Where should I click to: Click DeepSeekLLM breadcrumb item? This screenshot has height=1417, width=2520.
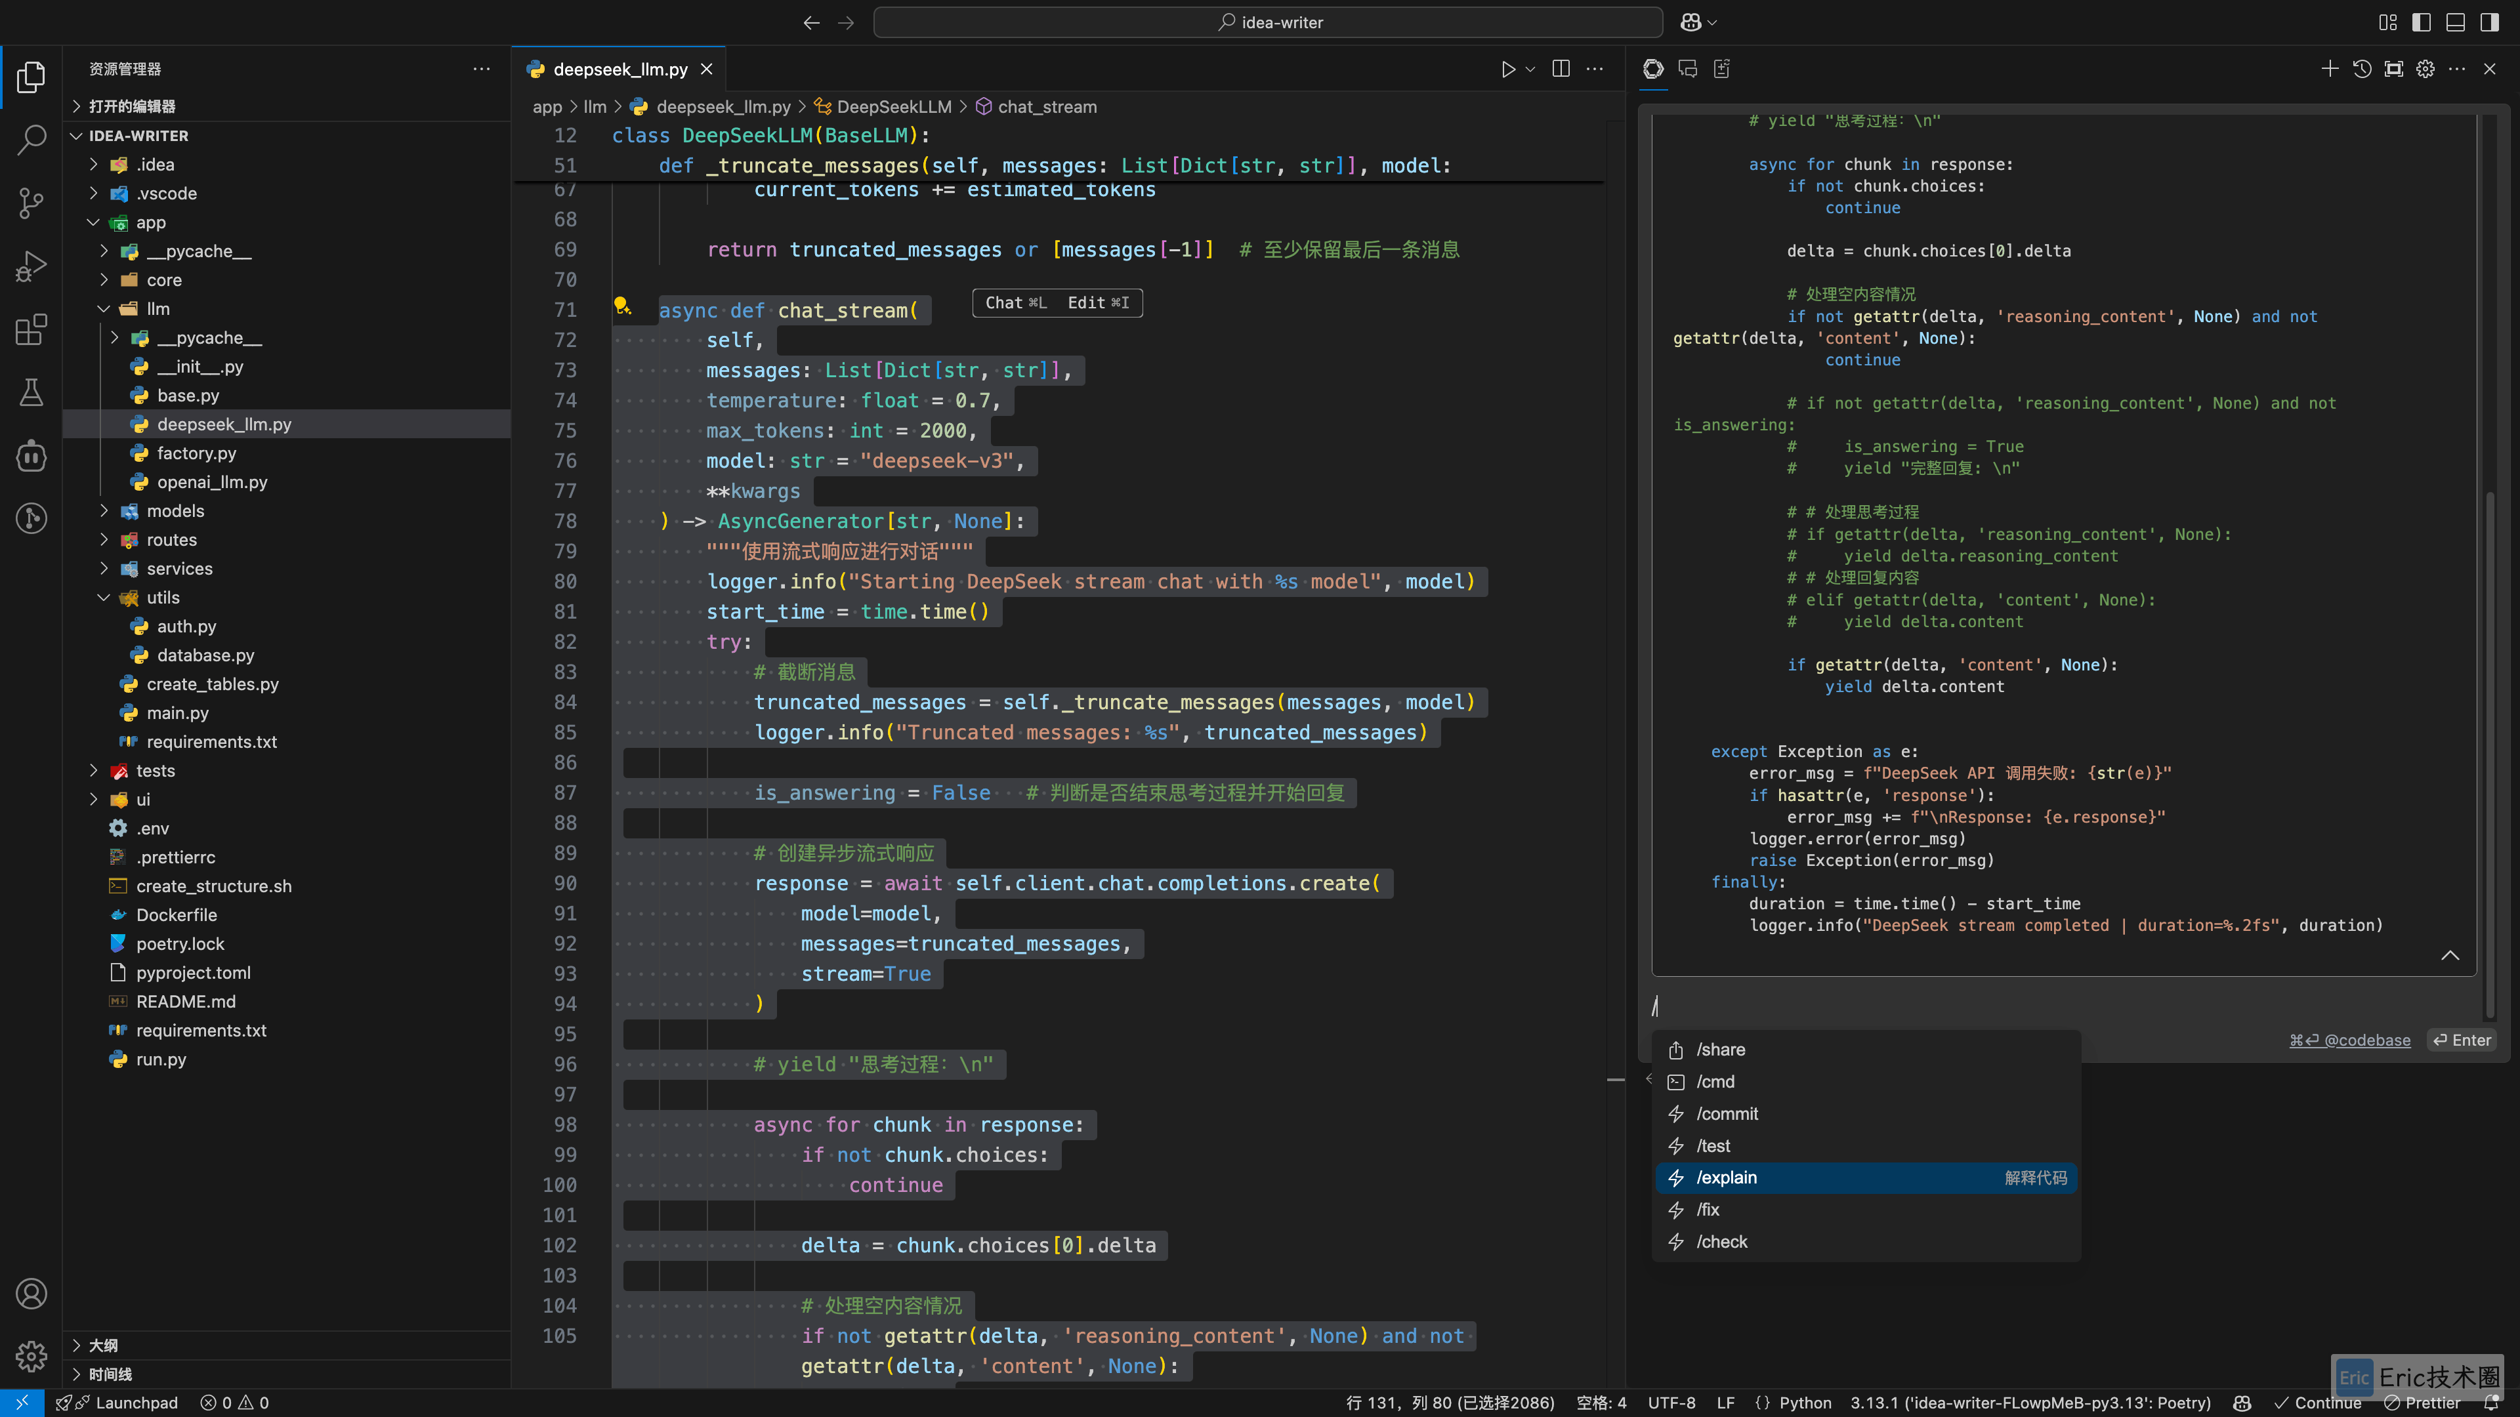pyautogui.click(x=883, y=106)
